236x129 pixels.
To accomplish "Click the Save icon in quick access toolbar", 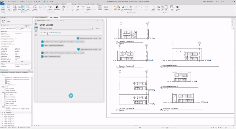I will tap(8, 1).
